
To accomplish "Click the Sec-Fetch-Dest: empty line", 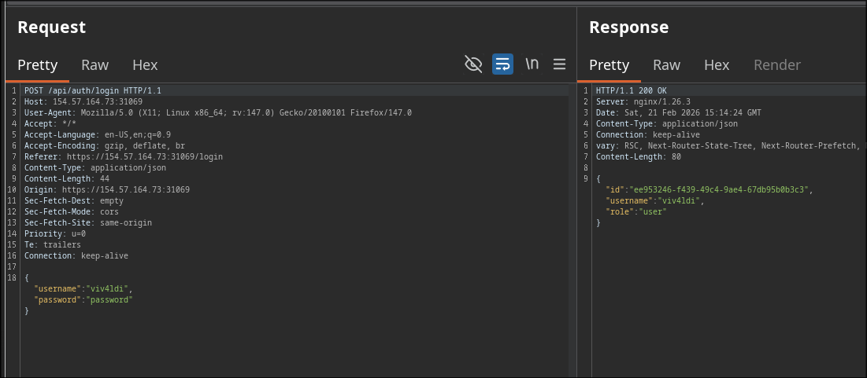I will [73, 201].
